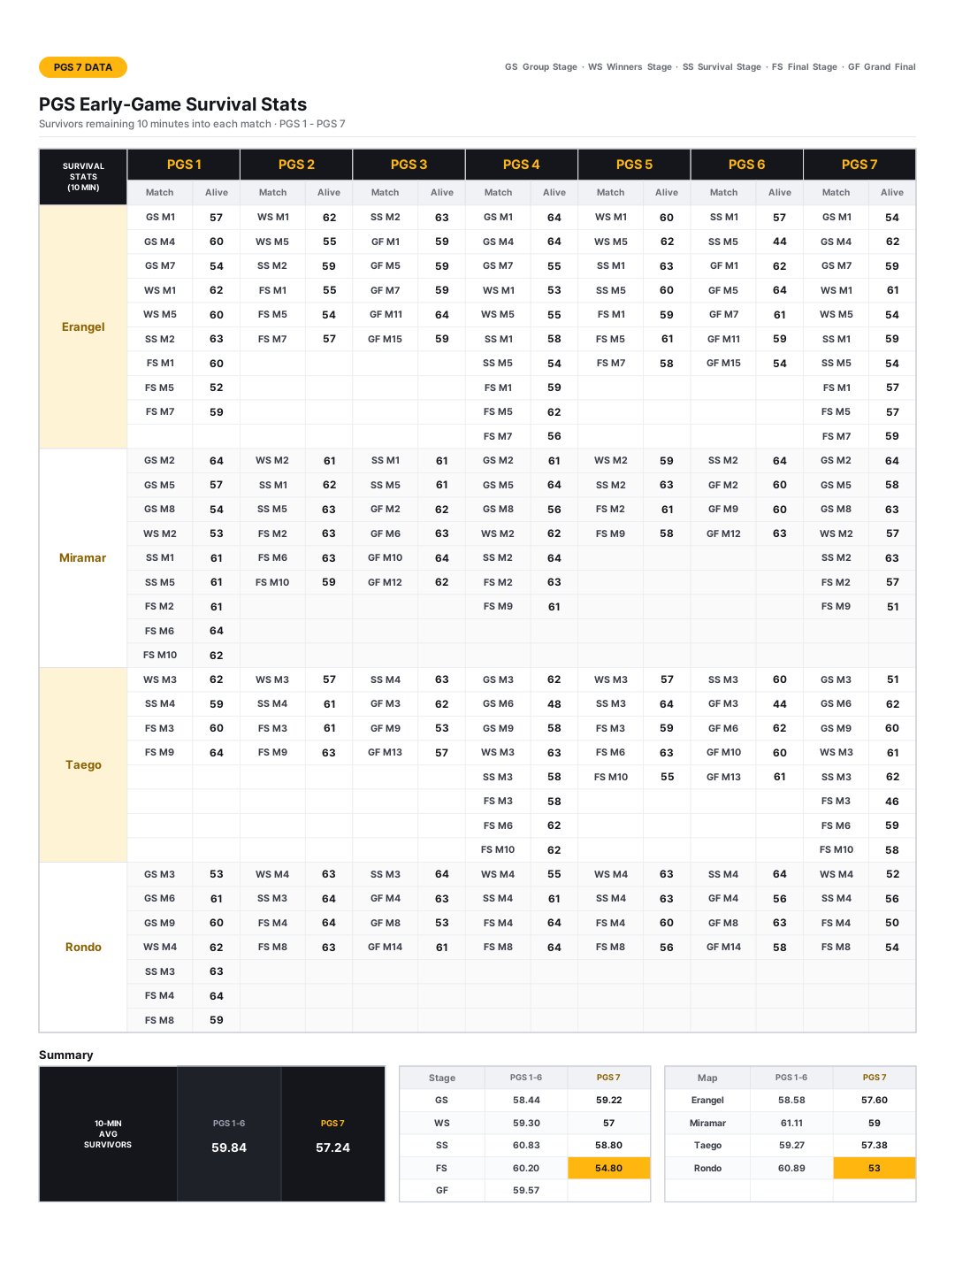Image resolution: width=955 pixels, height=1274 pixels.
Task: Select the 61.11 Miramar summary value
Action: (x=791, y=1123)
